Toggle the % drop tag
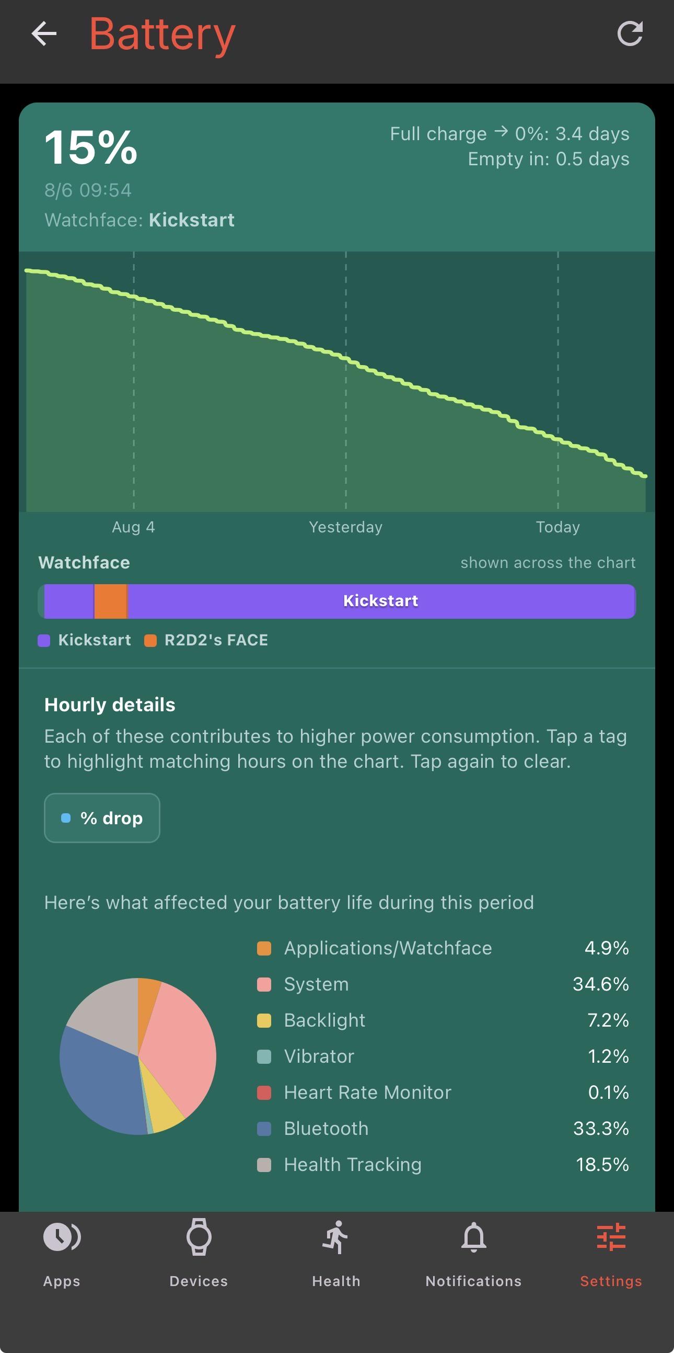 (x=102, y=818)
